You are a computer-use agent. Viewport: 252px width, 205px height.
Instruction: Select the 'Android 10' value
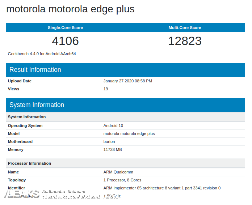click(113, 126)
